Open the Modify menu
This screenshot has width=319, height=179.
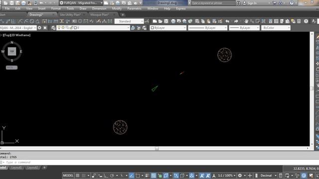117,8
